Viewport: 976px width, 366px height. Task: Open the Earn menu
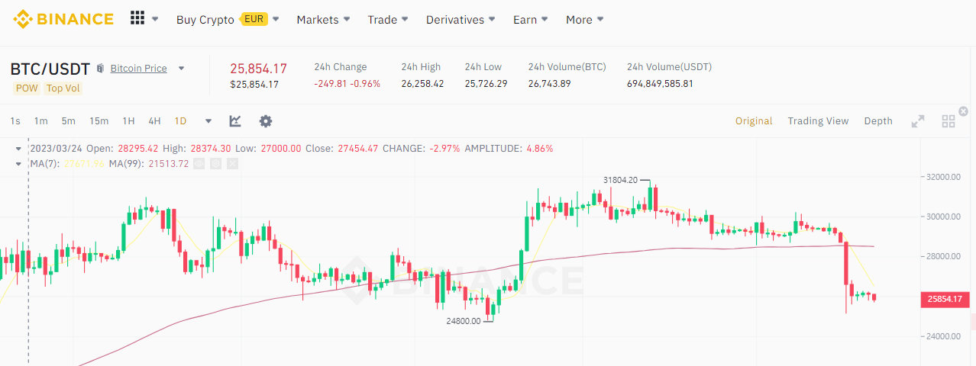click(531, 19)
